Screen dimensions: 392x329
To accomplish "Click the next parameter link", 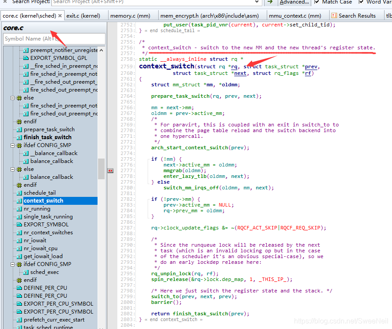I will pos(240,74).
